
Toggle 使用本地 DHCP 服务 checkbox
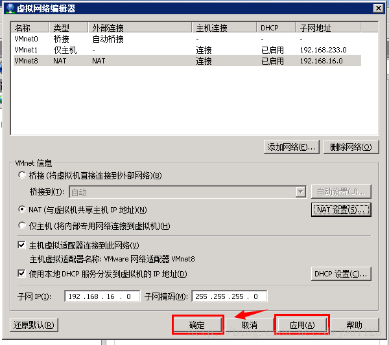[21, 274]
